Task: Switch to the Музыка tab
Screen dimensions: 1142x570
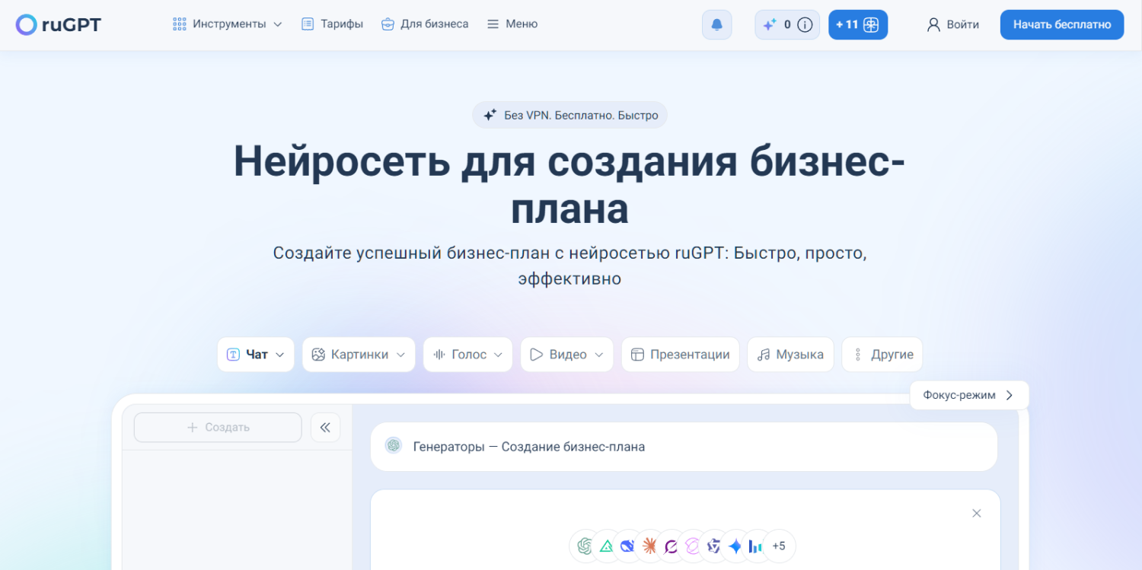Action: [x=790, y=355]
